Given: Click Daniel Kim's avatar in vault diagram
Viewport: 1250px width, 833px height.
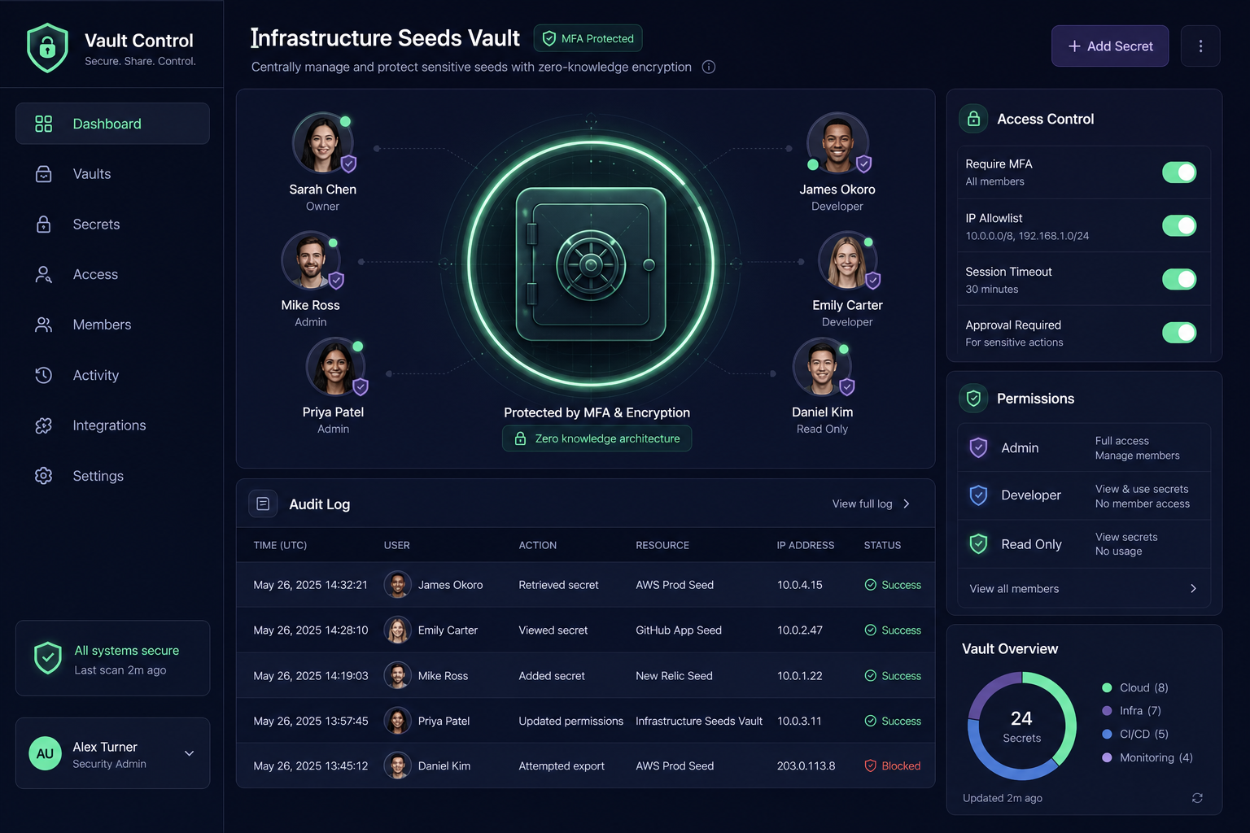Looking at the screenshot, I should tap(822, 367).
